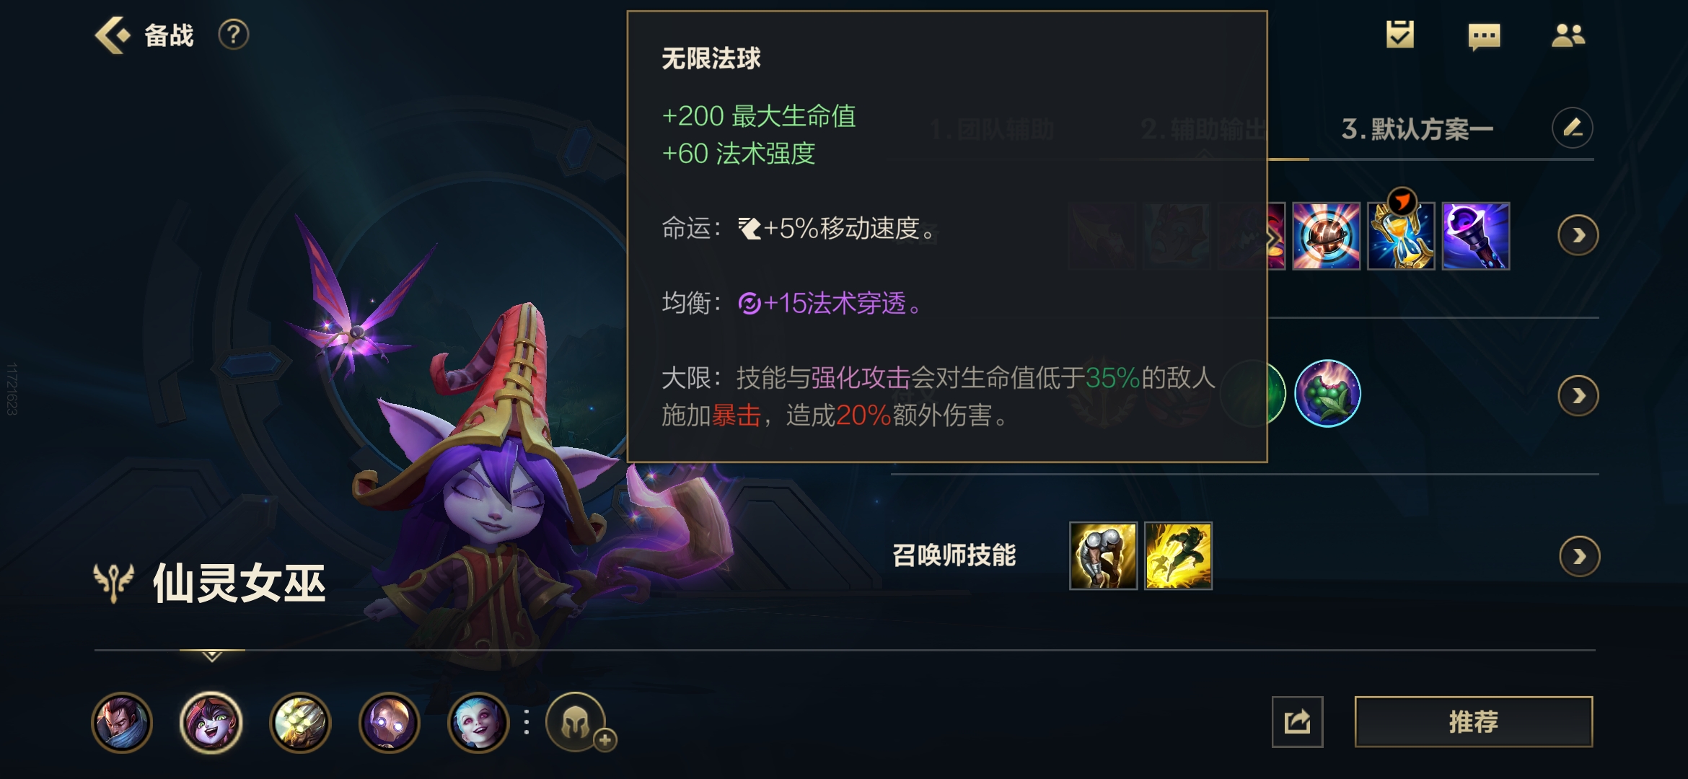
Task: Click the 推荐 button
Action: point(1473,721)
